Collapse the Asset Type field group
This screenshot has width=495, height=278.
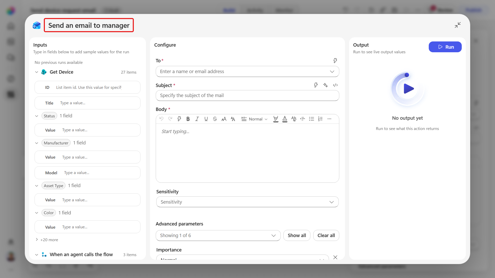[x=37, y=186]
